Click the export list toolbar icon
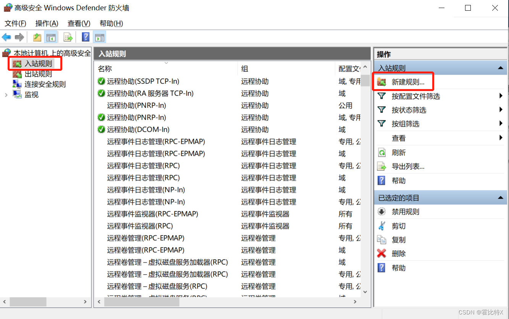This screenshot has height=319, width=509. pos(68,37)
